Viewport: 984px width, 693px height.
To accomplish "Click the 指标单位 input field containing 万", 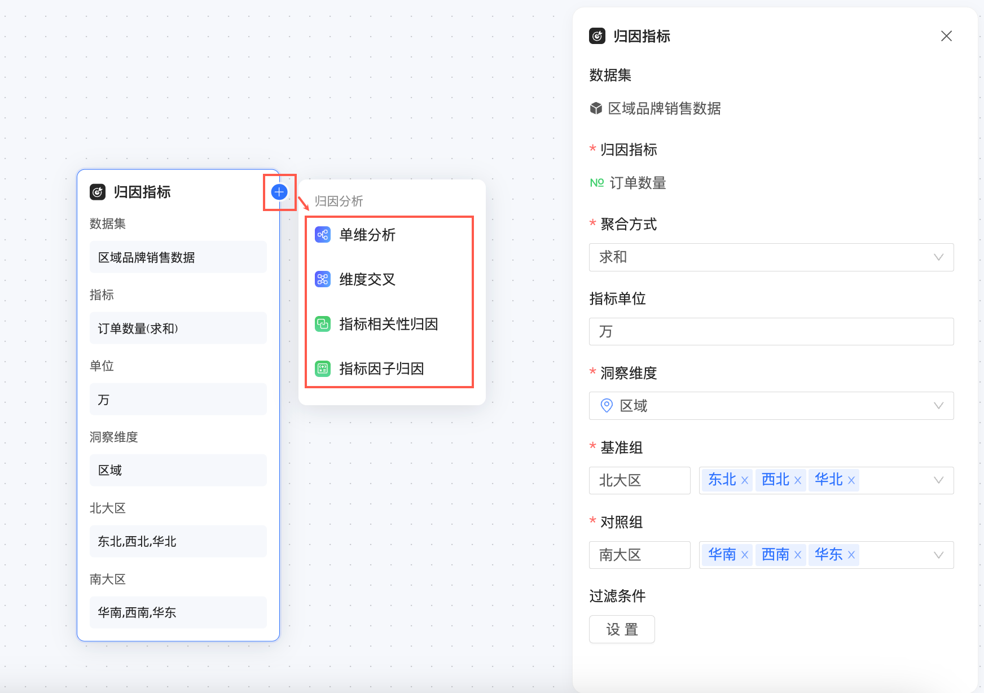I will pyautogui.click(x=771, y=331).
